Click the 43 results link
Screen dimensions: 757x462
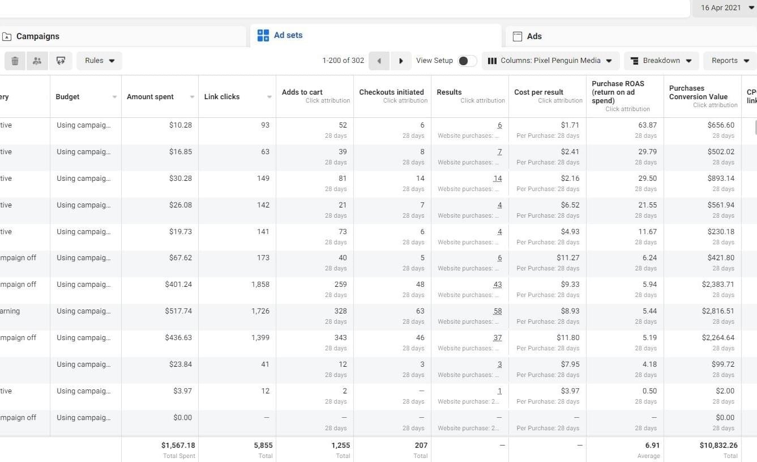pos(497,285)
